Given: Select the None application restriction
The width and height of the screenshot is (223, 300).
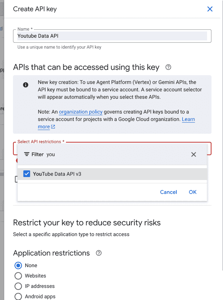Looking at the screenshot, I should (18, 265).
